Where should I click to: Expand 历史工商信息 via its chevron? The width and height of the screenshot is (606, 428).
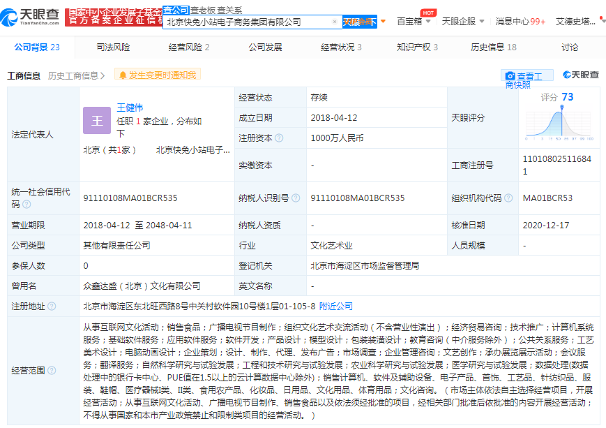(103, 75)
